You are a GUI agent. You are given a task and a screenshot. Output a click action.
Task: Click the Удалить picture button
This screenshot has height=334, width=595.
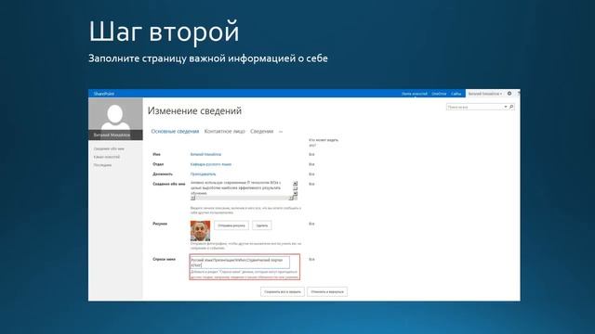point(262,225)
